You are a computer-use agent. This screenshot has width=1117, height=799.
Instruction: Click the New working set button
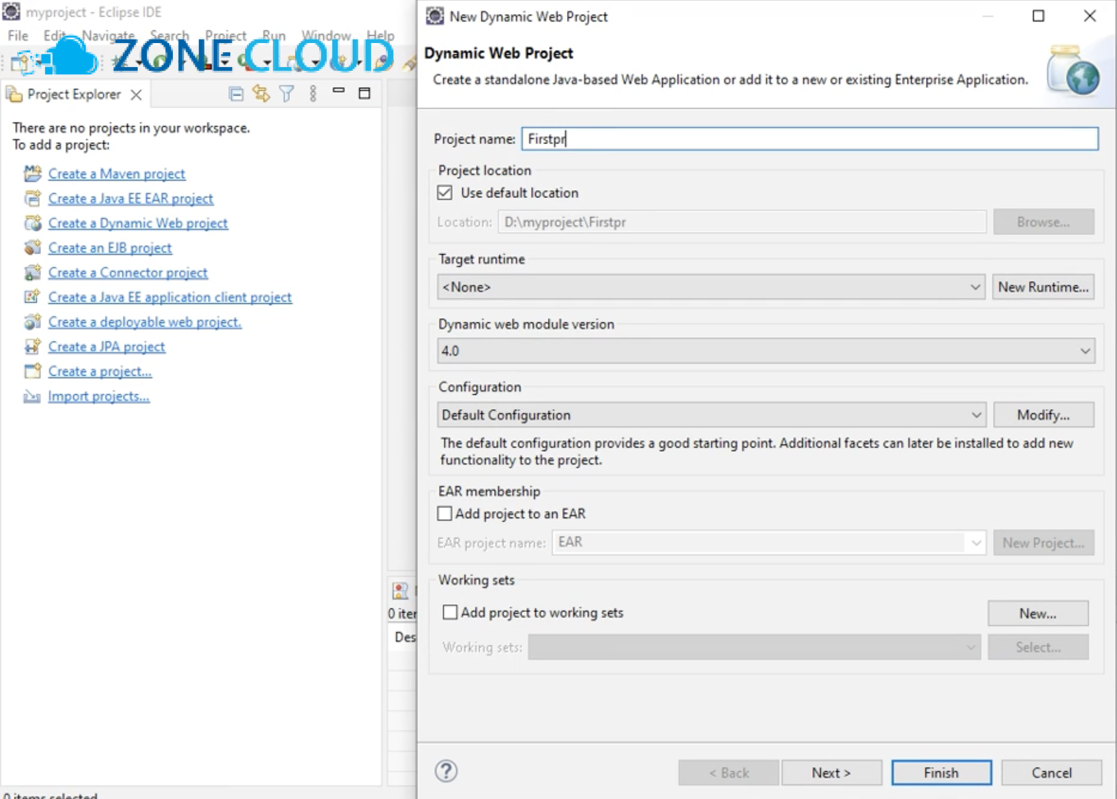1038,613
